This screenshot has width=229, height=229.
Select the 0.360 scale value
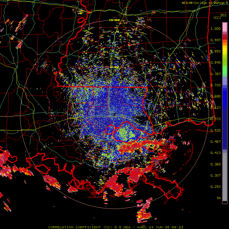click(216, 164)
